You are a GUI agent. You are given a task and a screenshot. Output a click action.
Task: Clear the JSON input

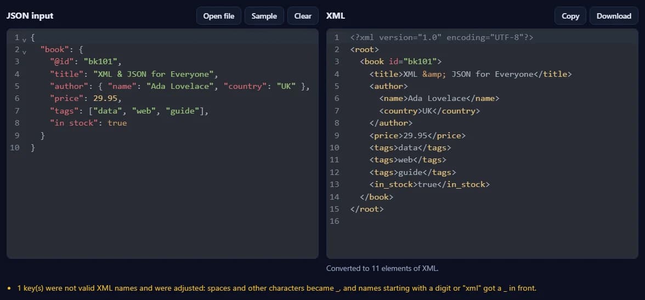(x=303, y=16)
